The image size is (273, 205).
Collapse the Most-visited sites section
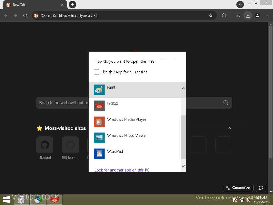pos(229,128)
